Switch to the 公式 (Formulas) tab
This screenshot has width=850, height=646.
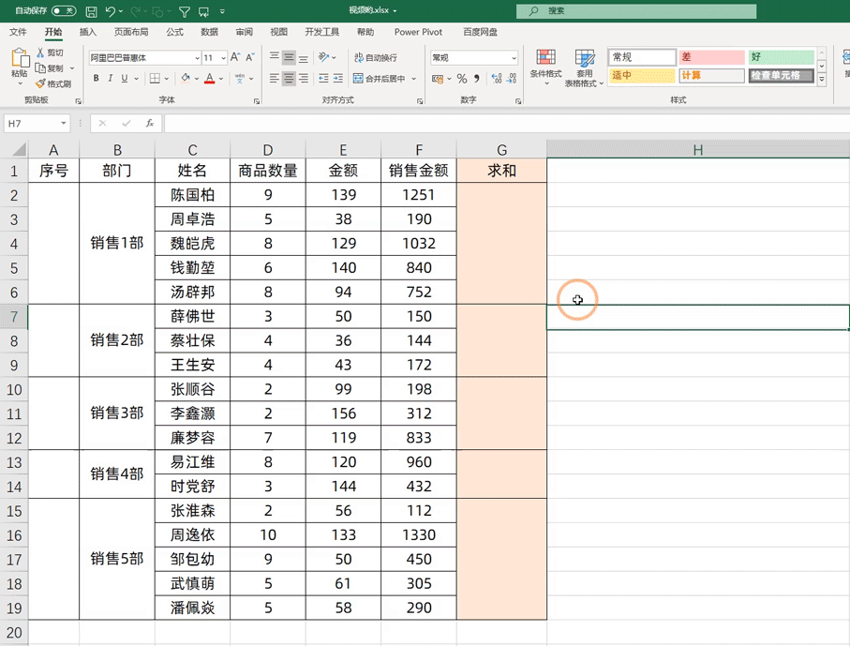point(174,32)
